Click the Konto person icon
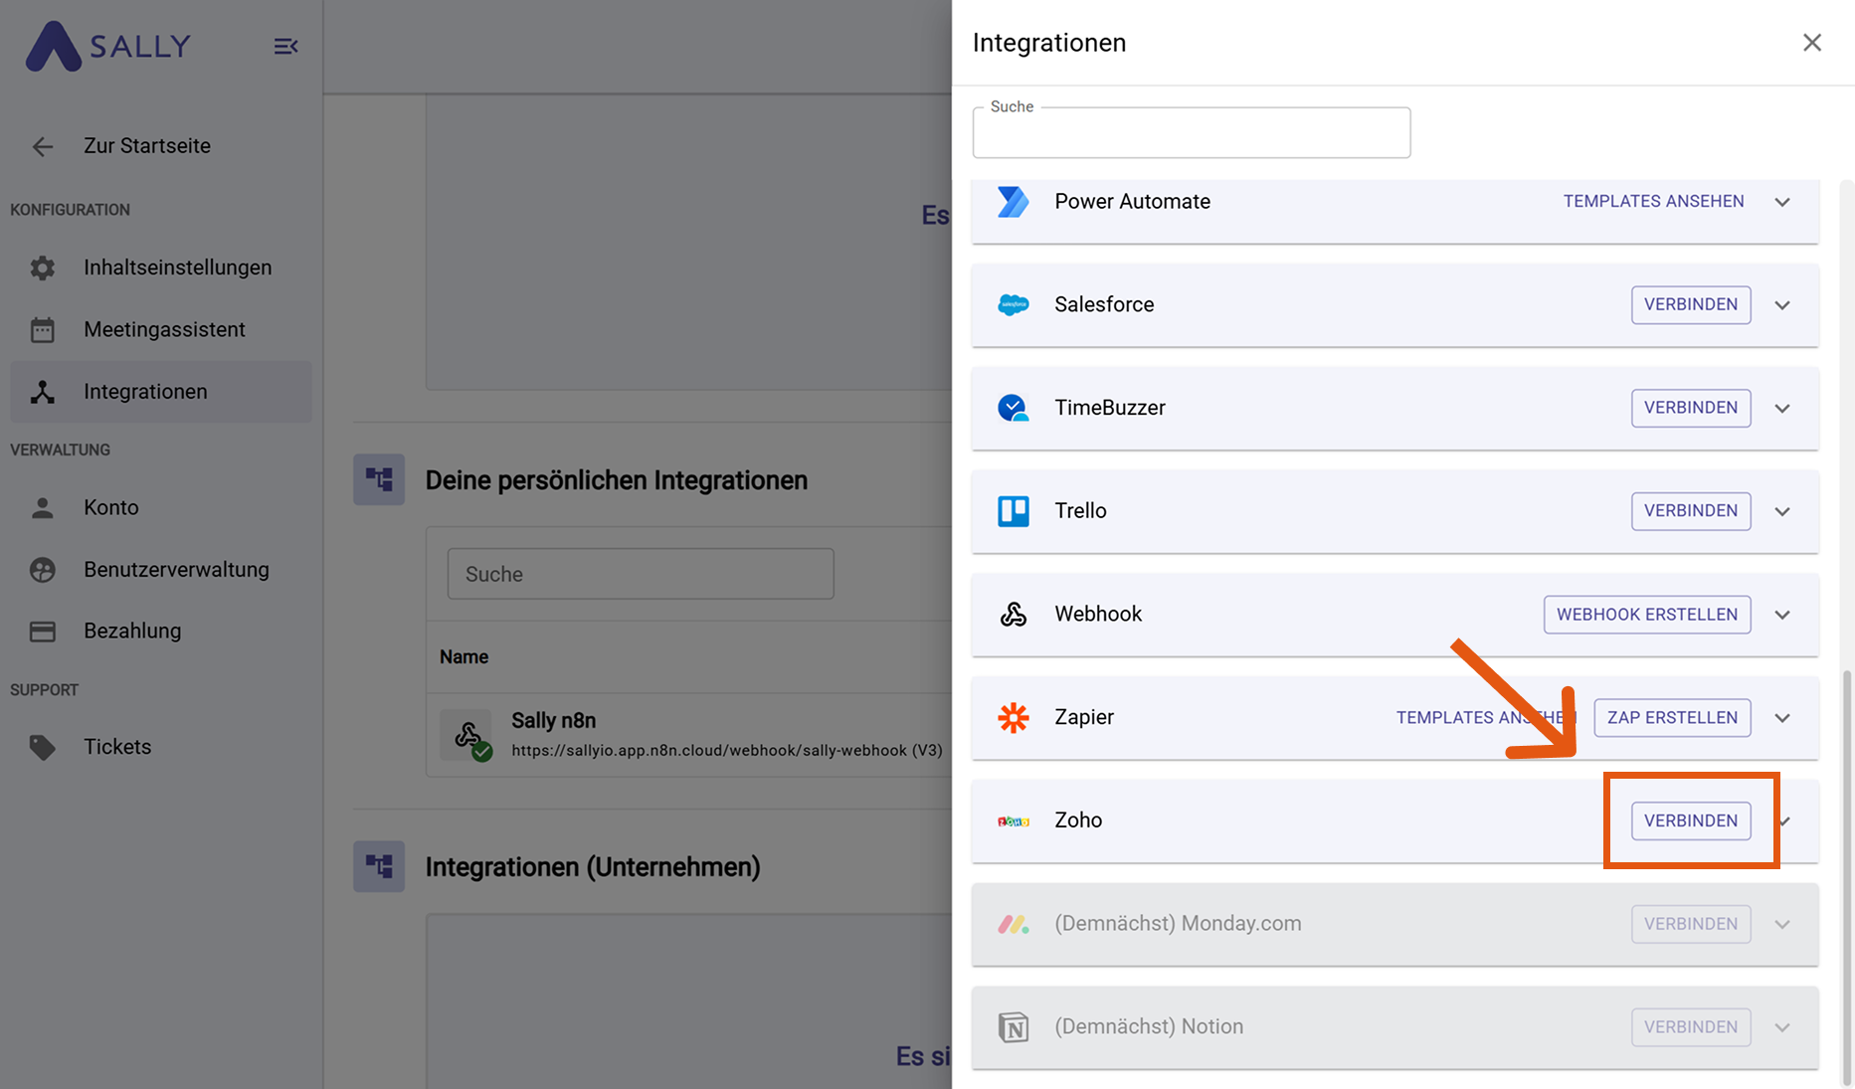This screenshot has height=1089, width=1855. click(x=42, y=508)
